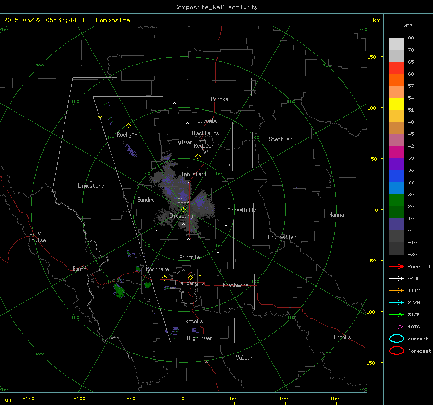Click the Stettler city label
433x405 pixels.
tap(280, 139)
